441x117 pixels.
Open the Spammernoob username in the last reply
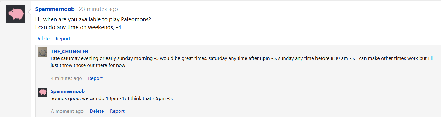pos(68,91)
